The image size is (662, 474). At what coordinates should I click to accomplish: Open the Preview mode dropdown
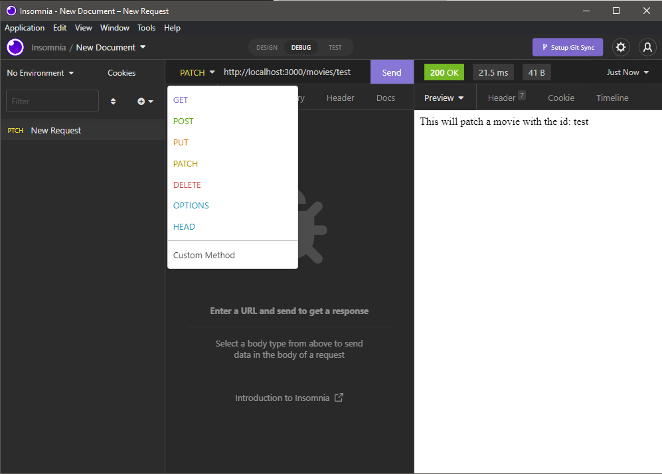[444, 98]
